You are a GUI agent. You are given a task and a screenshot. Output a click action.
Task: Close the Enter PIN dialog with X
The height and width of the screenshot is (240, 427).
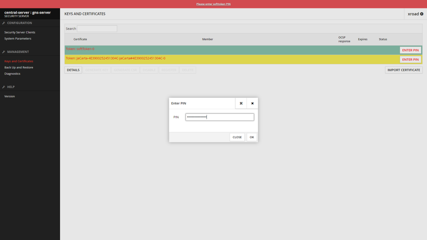pos(252,103)
